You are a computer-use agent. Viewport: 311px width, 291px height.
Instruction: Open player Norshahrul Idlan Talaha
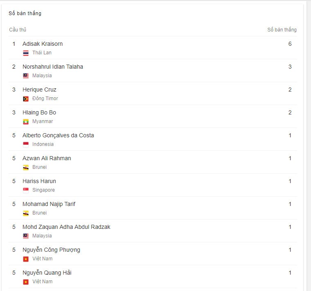(x=53, y=67)
